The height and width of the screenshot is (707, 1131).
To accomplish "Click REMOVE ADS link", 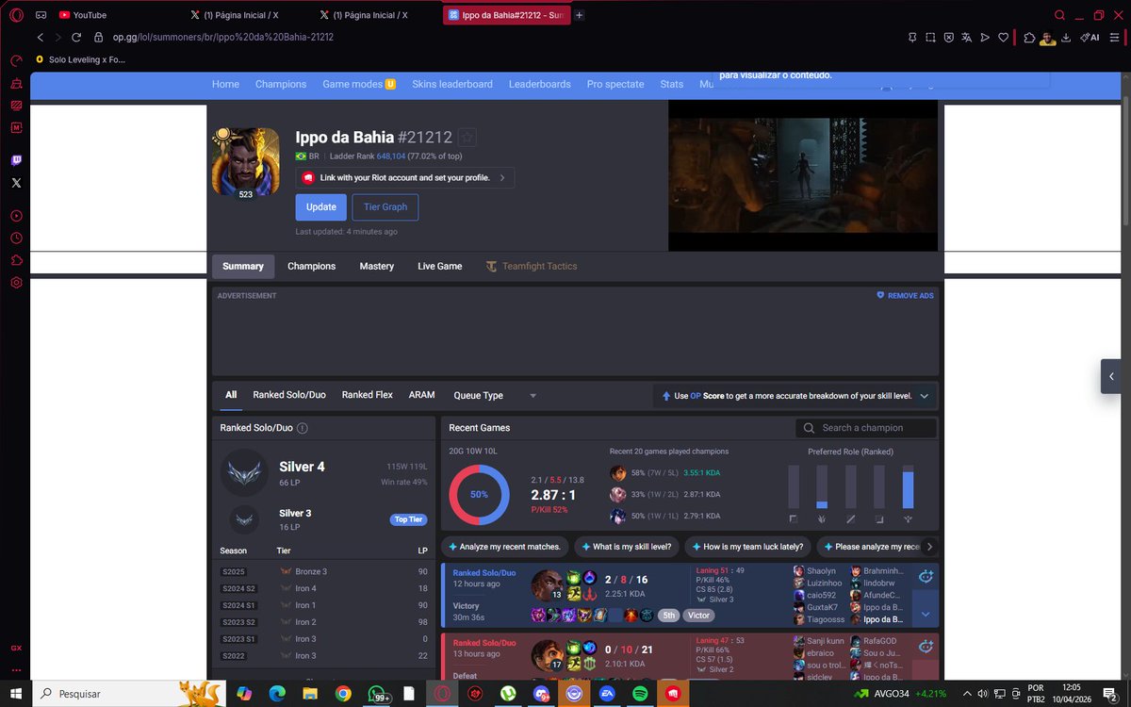I will [905, 296].
